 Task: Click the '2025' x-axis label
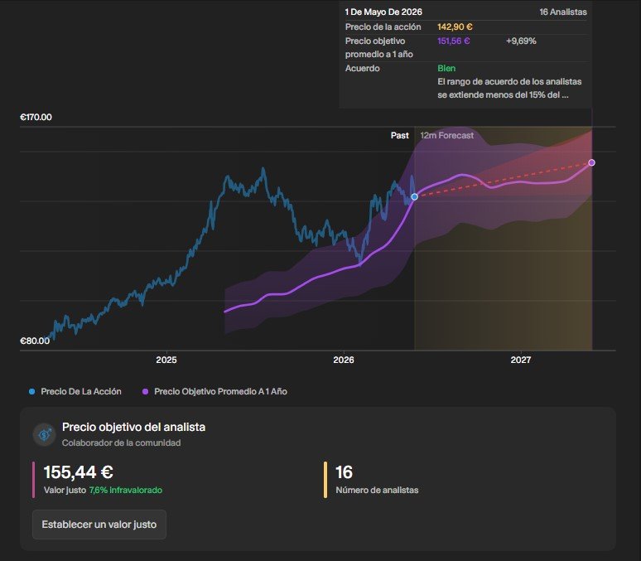pyautogui.click(x=166, y=360)
